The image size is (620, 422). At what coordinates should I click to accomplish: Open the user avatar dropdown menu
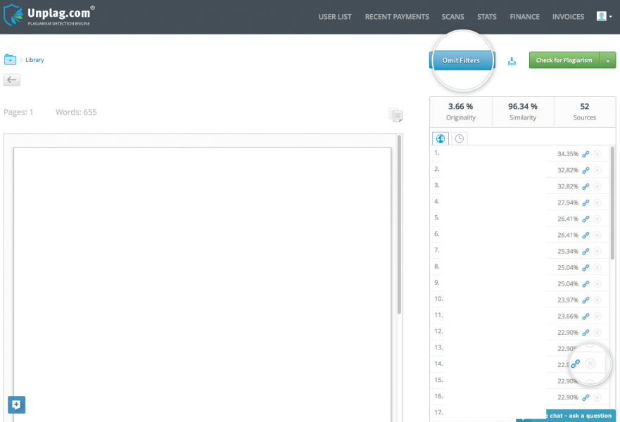pyautogui.click(x=604, y=16)
